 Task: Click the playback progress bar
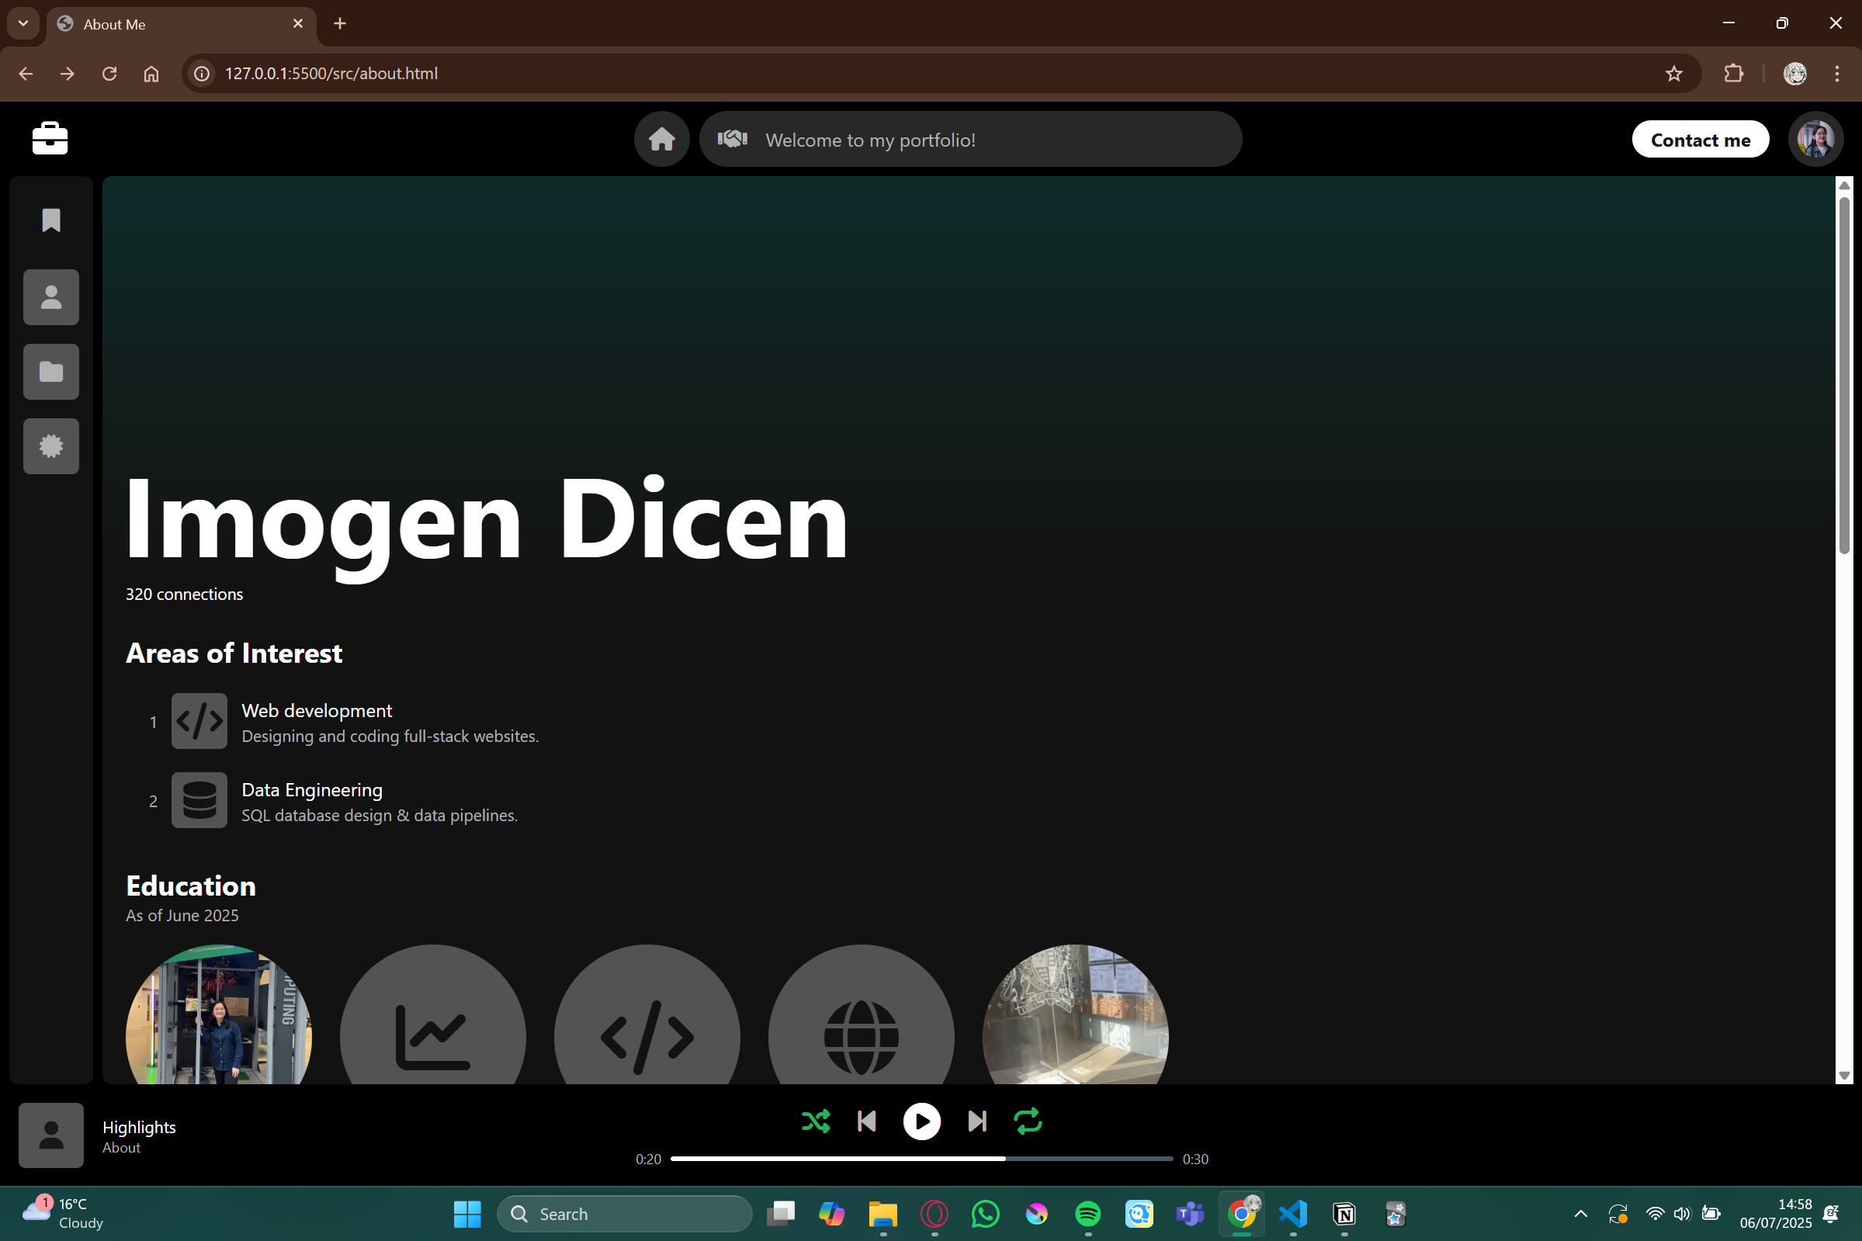point(921,1158)
